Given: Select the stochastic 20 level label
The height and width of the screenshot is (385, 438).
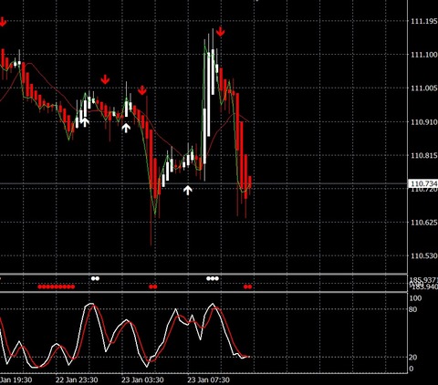Looking at the screenshot, I should point(412,358).
